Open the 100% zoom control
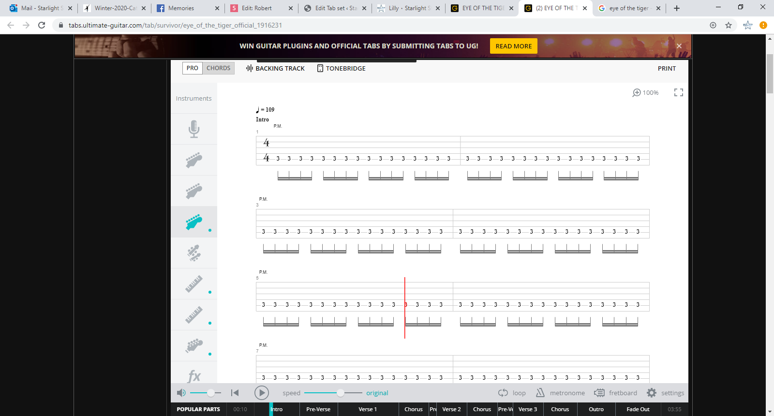This screenshot has height=416, width=774. 645,92
